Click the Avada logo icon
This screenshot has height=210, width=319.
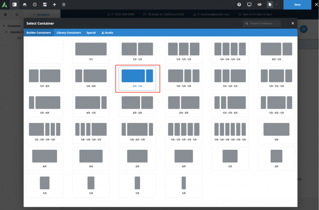4,4
